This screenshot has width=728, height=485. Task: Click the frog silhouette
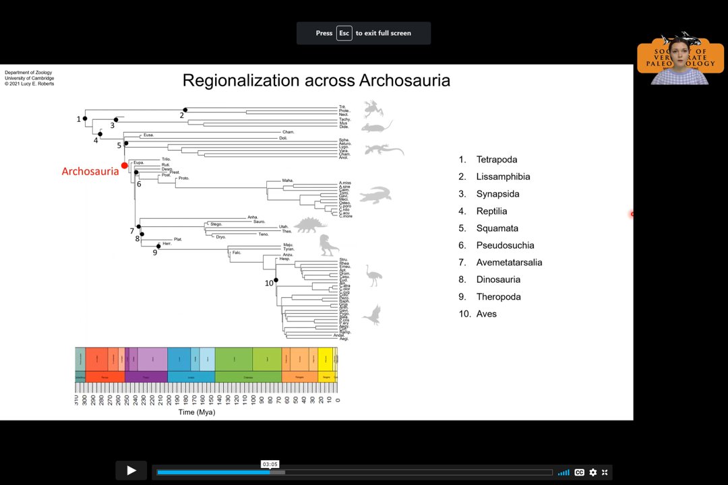point(373,109)
